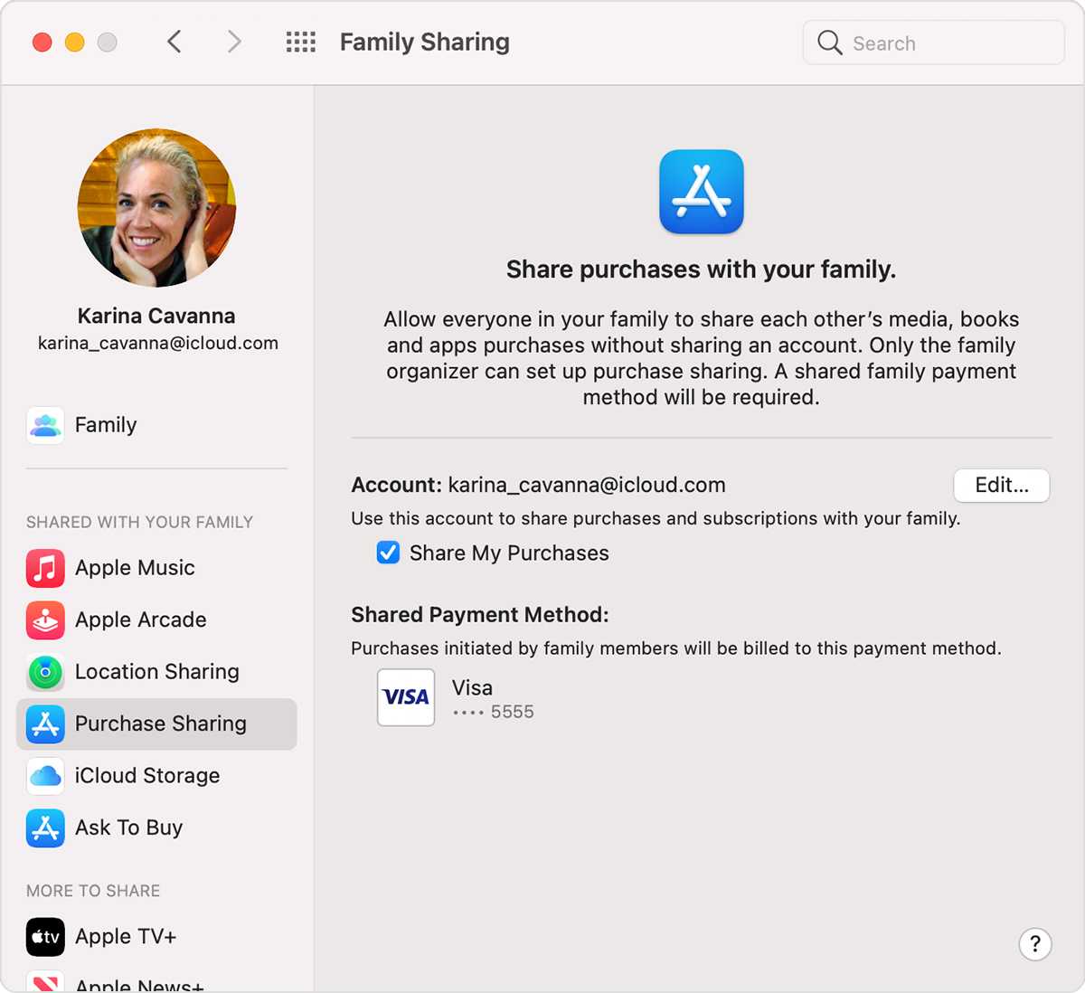1085x993 pixels.
Task: Click the SHARED WITH YOUR FAMILY section header
Action: [x=139, y=523]
